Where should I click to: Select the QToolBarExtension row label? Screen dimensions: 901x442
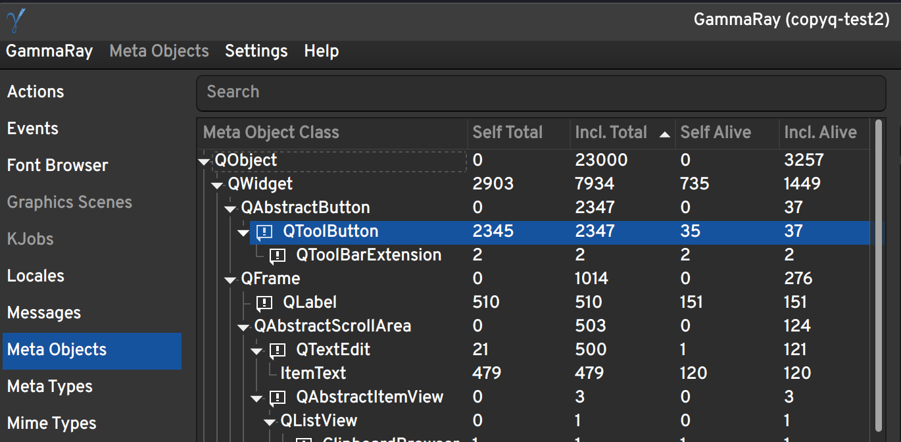369,255
